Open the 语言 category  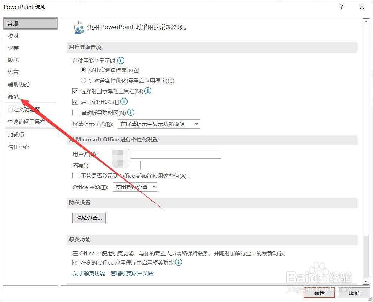pos(30,72)
